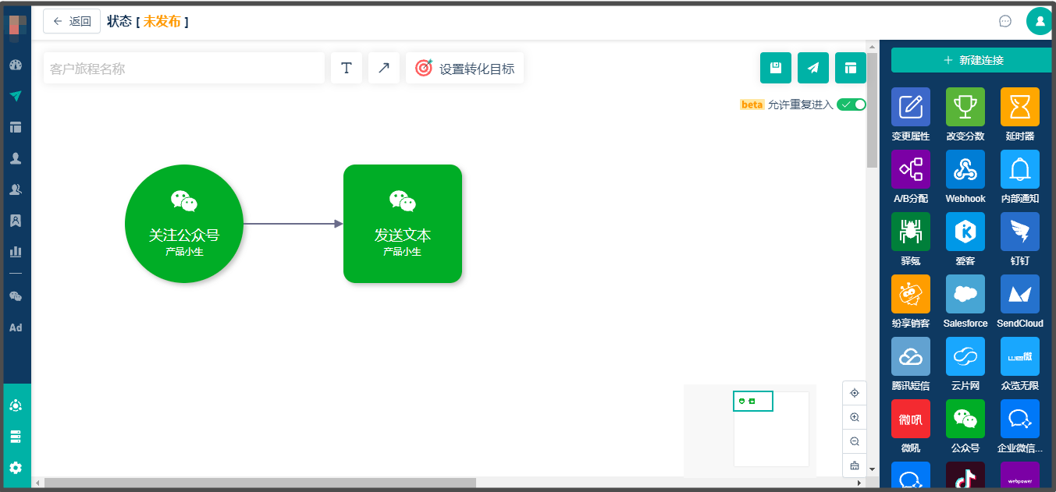Add the webpower purple component
1056x492 pixels.
(1020, 476)
